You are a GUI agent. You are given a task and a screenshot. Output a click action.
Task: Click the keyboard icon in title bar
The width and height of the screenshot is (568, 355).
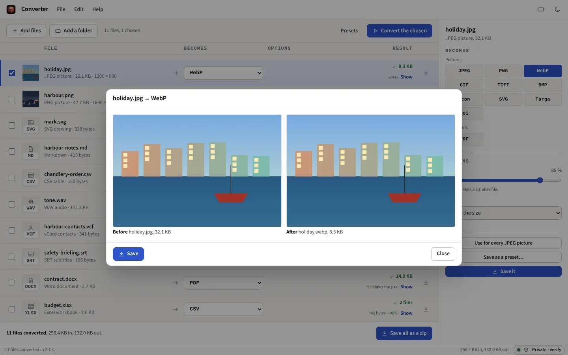click(x=541, y=9)
